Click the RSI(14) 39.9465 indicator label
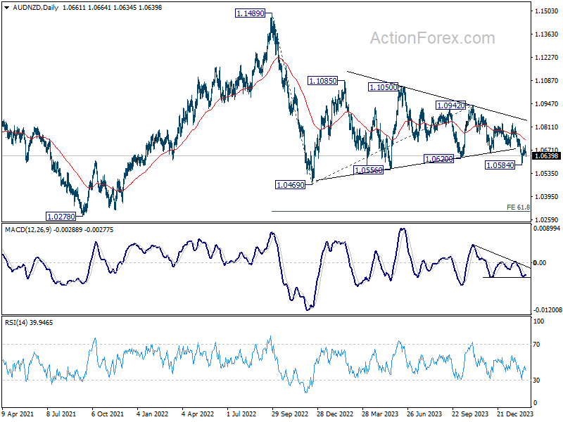This screenshot has height=422, width=563. pos(29,323)
